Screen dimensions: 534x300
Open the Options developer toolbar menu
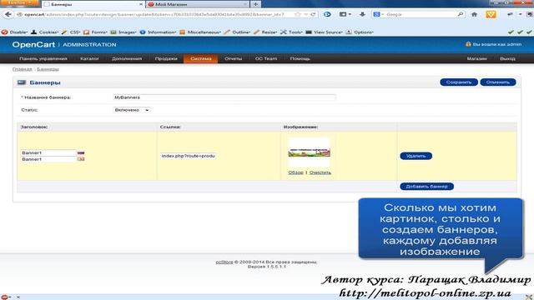pyautogui.click(x=360, y=32)
